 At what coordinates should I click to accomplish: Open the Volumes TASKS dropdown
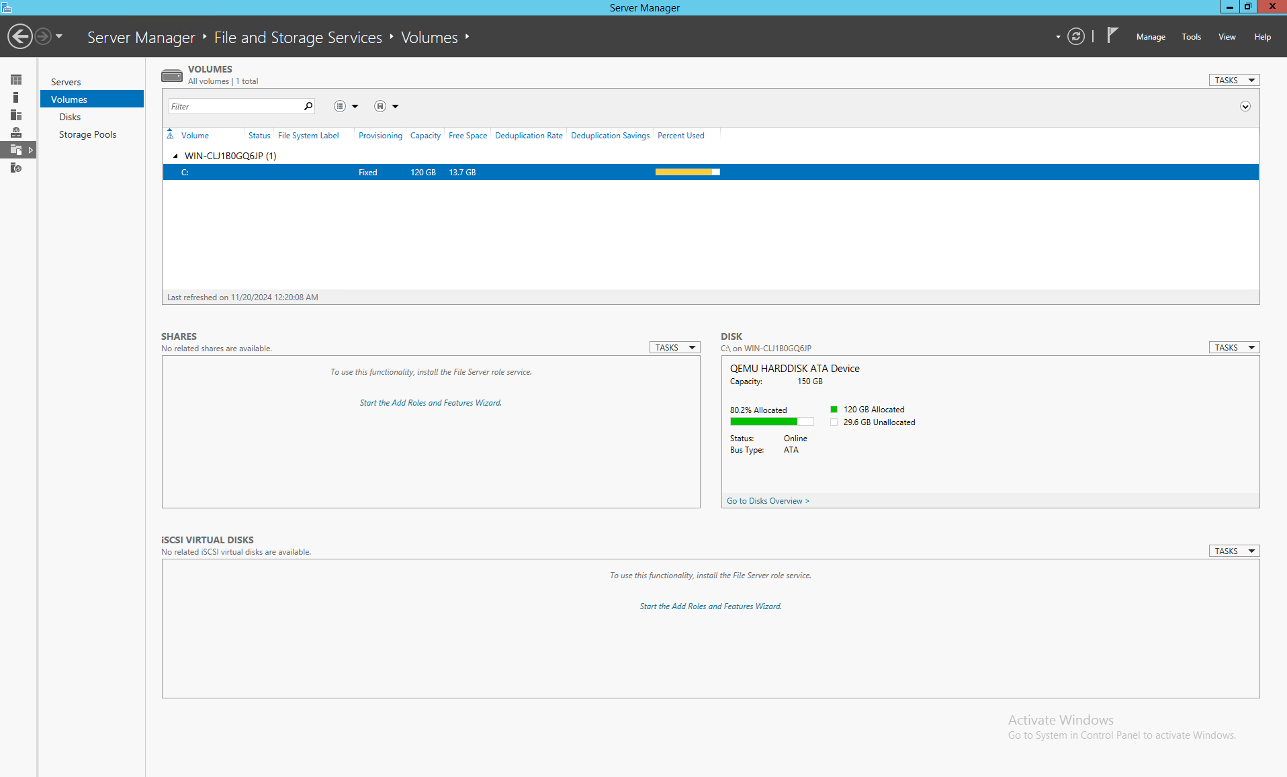pos(1234,80)
